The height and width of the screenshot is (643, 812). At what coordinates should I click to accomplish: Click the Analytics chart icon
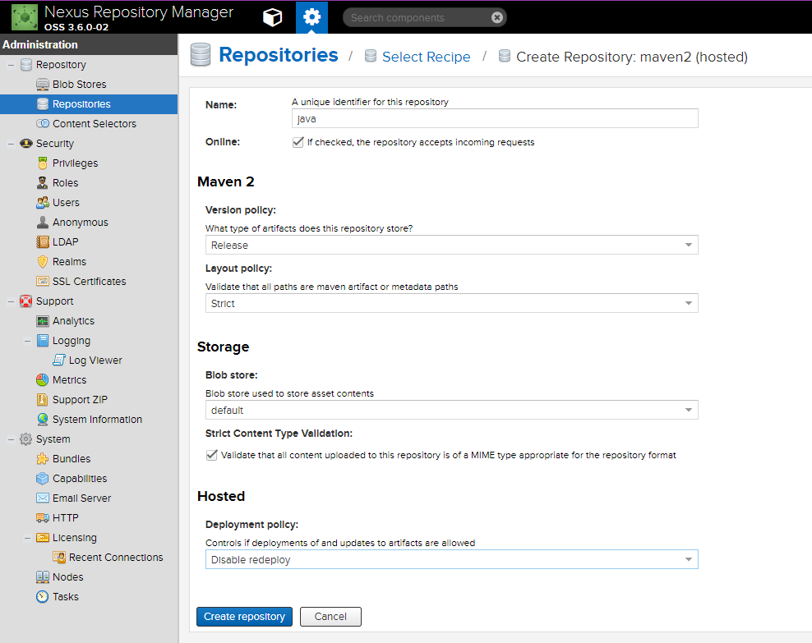coord(43,321)
